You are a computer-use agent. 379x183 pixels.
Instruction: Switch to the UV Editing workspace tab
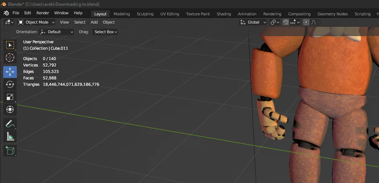(x=170, y=14)
